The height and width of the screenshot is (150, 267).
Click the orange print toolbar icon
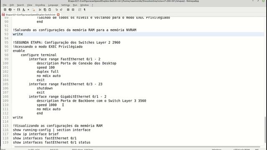[x=34, y=10]
